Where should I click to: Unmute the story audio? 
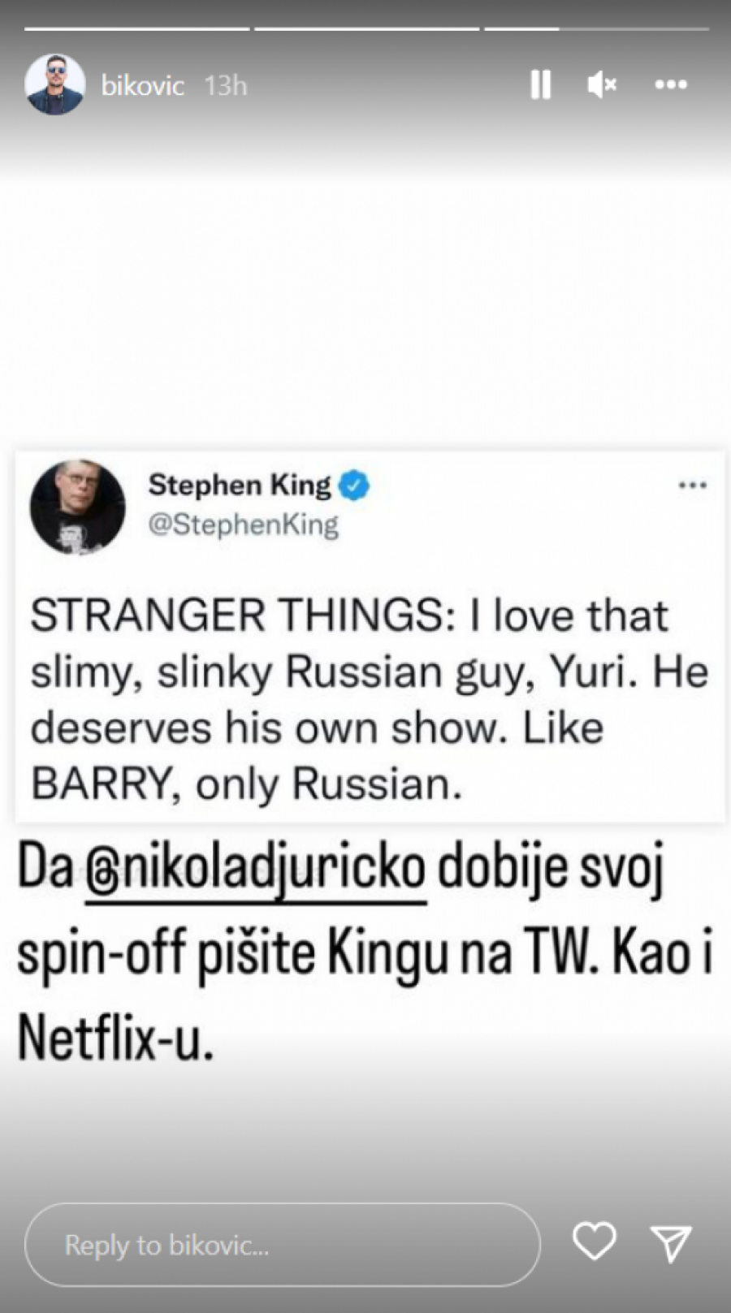click(x=602, y=84)
